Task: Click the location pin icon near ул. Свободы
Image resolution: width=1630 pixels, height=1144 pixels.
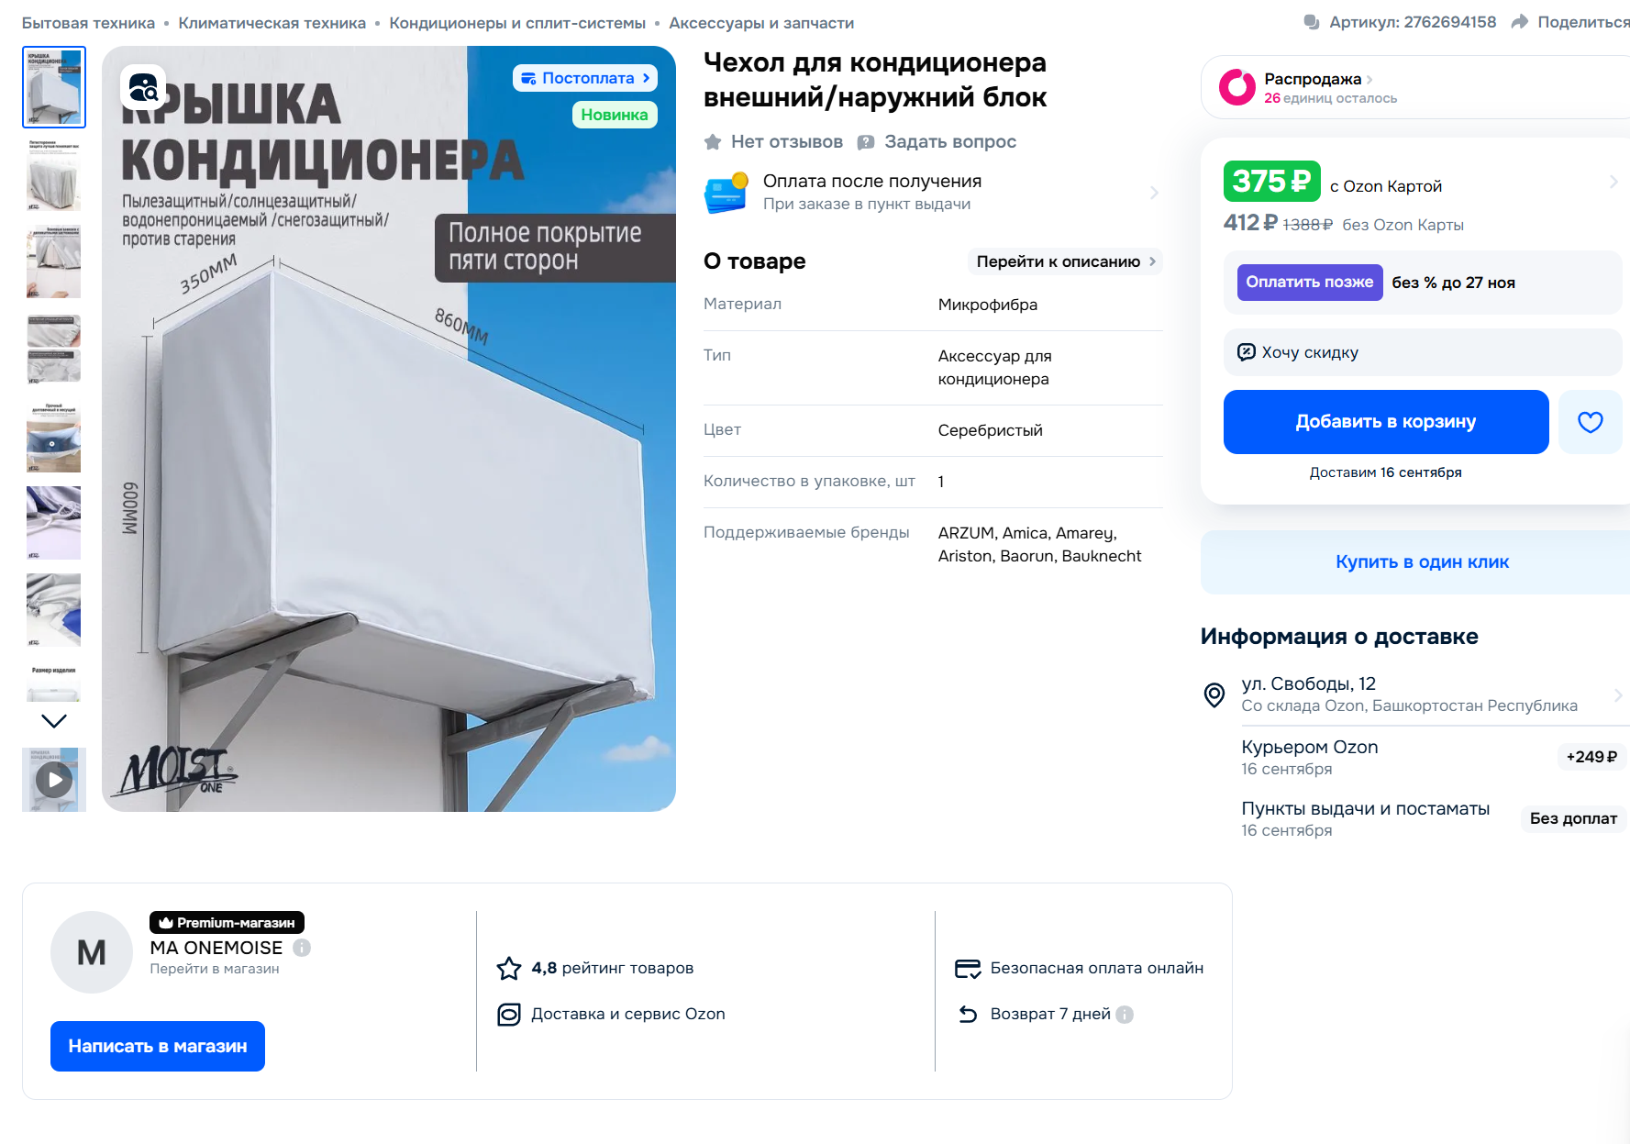Action: point(1214,694)
